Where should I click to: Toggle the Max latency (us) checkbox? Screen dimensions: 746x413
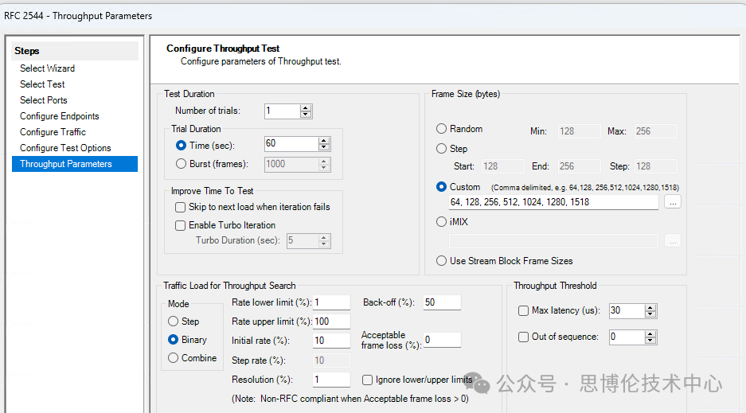(523, 310)
